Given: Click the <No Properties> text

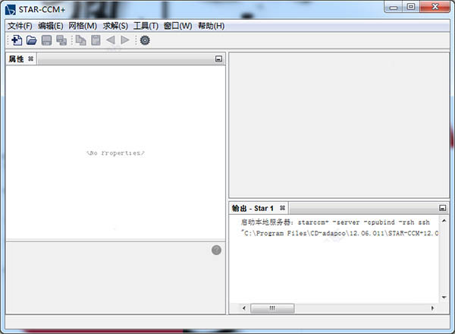Looking at the screenshot, I should (x=115, y=153).
